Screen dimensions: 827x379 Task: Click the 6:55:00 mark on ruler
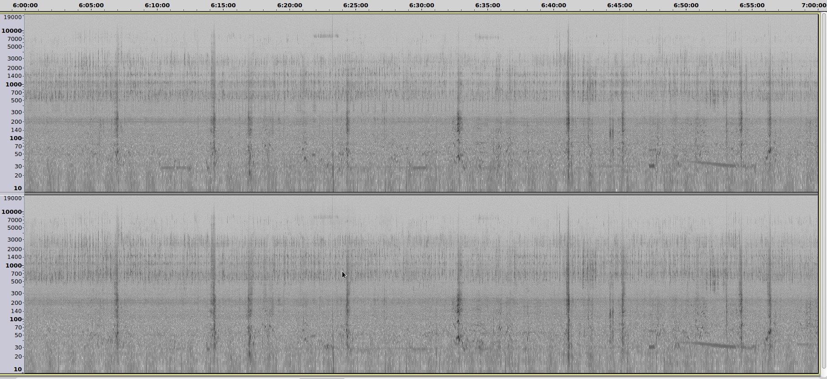tap(752, 5)
